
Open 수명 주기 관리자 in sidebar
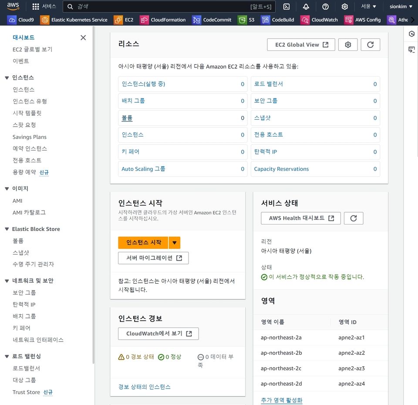(33, 264)
